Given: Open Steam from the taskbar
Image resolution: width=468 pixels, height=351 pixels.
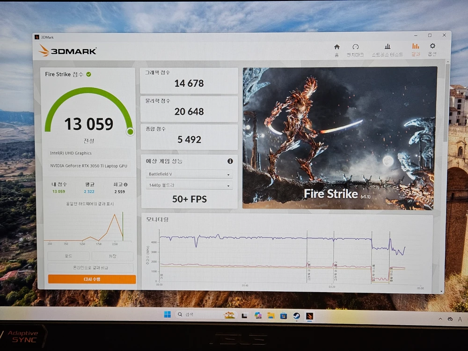Looking at the screenshot, I should (x=296, y=315).
